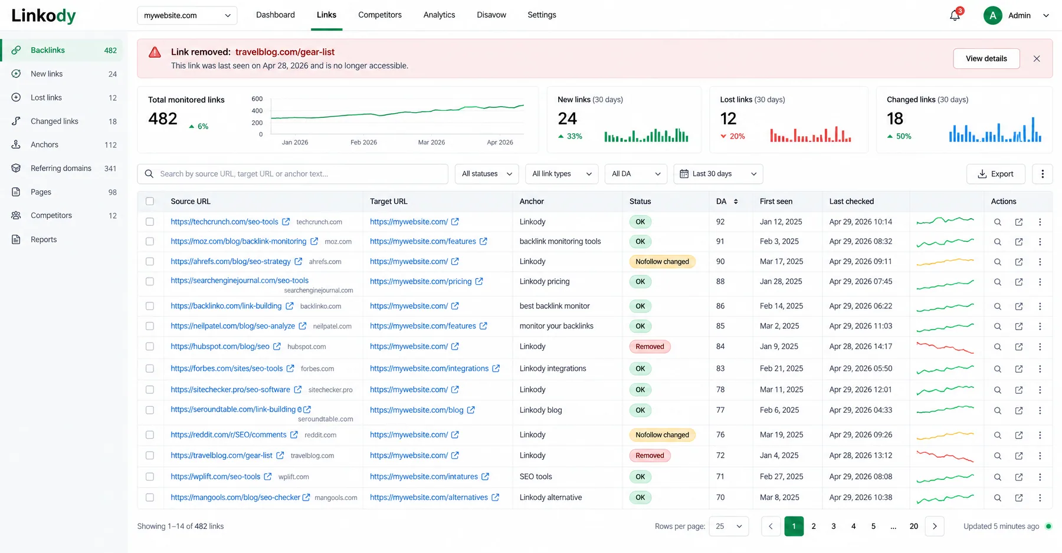Change rows per page dropdown
1062x553 pixels.
click(729, 526)
